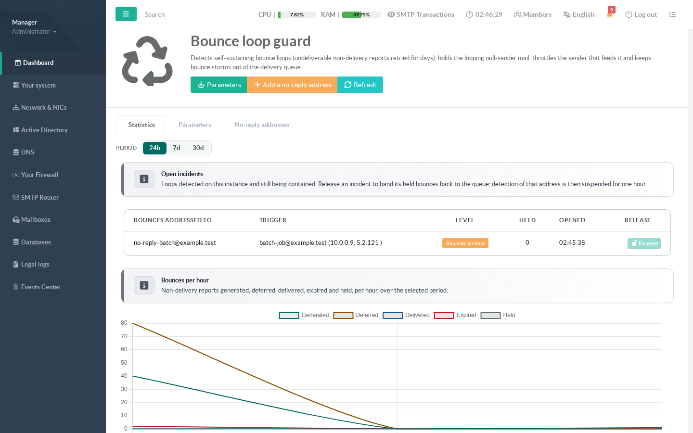This screenshot has height=433, width=693.
Task: Click the green Parameters button
Action: (x=219, y=85)
